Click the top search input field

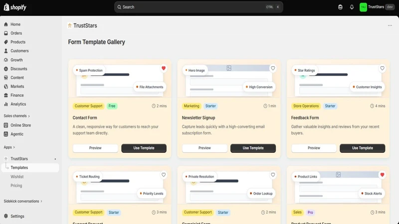point(199,7)
